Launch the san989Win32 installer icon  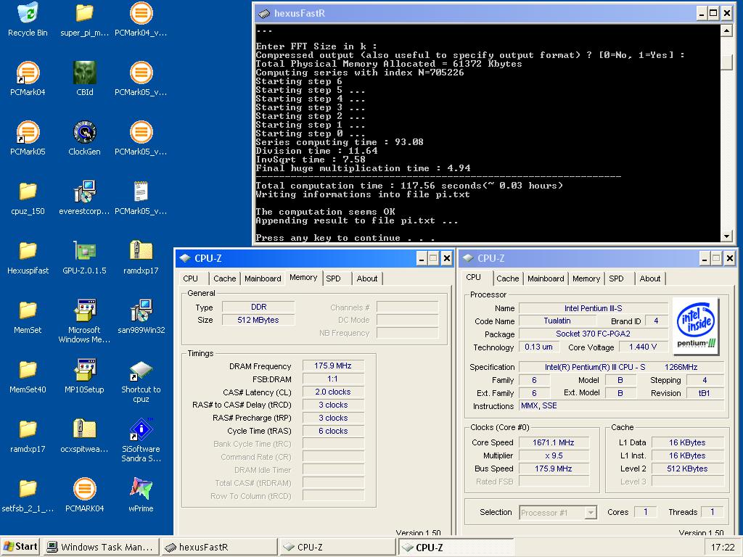141,310
